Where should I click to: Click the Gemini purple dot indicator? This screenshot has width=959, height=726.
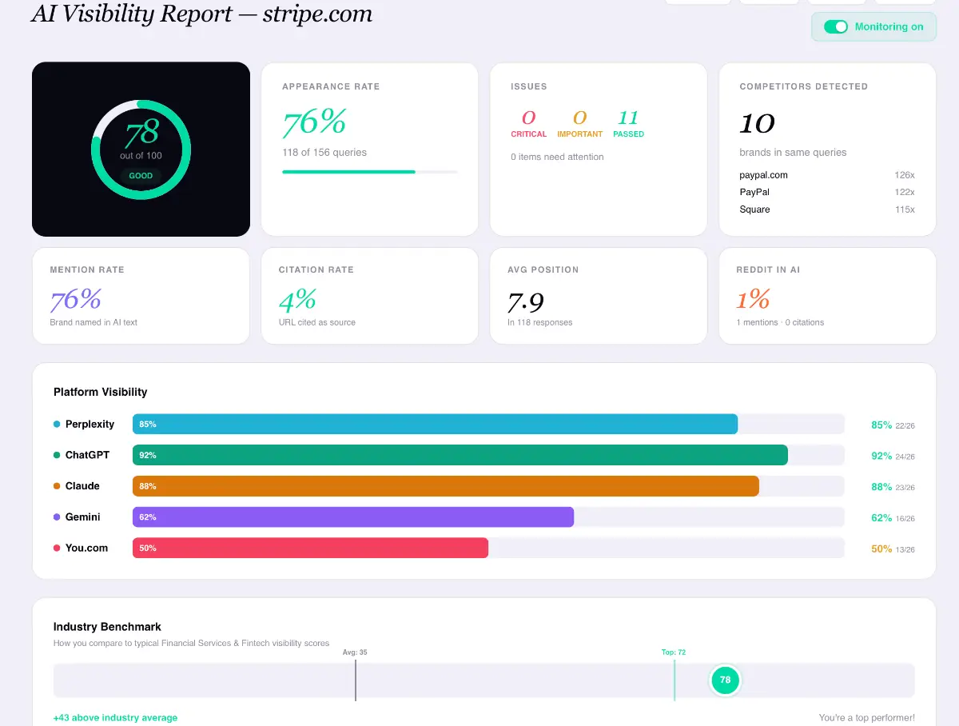click(x=57, y=517)
